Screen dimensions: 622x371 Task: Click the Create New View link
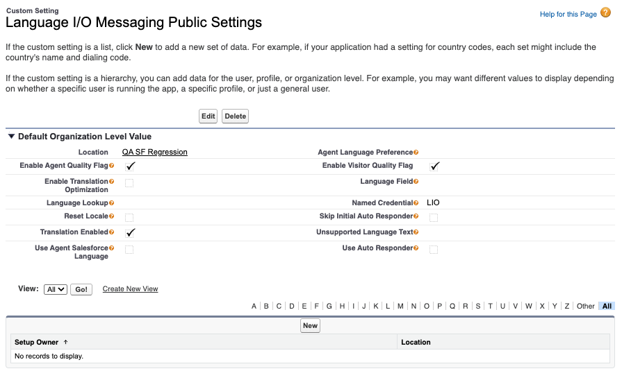click(x=130, y=289)
